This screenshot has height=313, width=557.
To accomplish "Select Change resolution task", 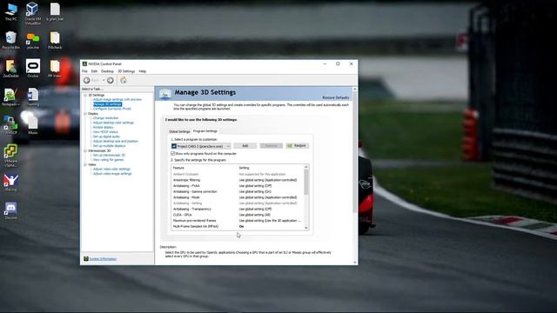I will pos(105,118).
